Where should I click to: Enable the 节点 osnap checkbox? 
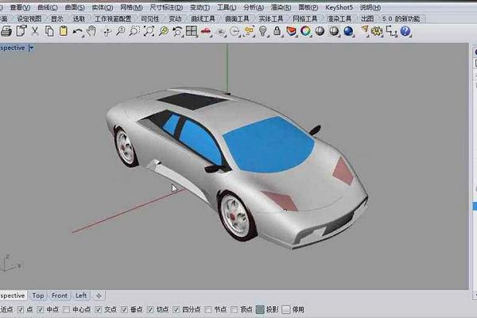coord(208,310)
